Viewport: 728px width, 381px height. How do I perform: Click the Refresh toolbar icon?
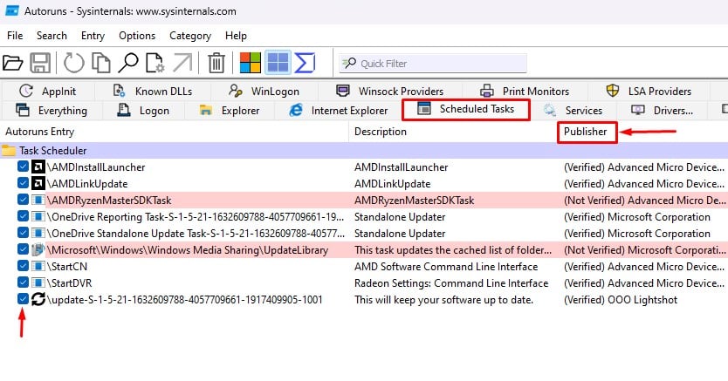point(73,63)
